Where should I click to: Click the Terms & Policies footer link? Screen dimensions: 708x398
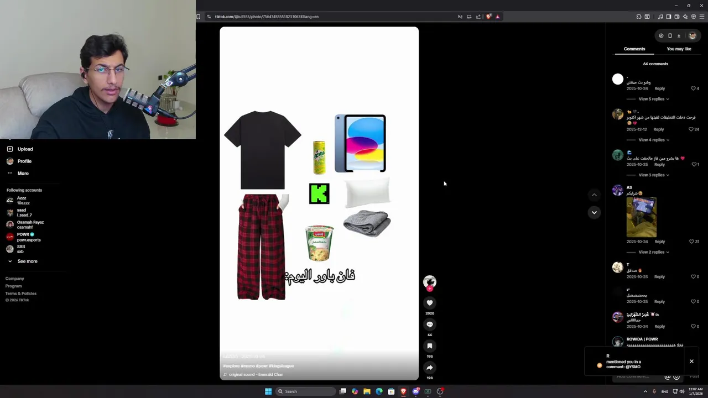[21, 294]
